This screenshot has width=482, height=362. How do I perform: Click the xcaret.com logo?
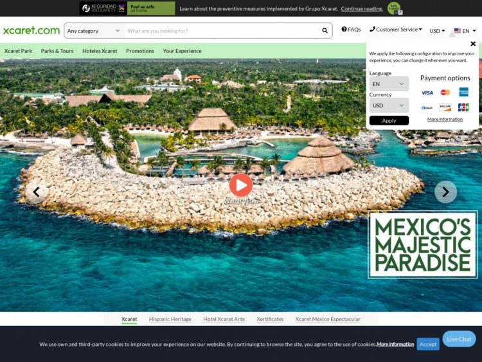point(31,30)
